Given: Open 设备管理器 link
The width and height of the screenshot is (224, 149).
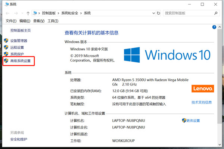Looking at the screenshot, I should 19,41.
